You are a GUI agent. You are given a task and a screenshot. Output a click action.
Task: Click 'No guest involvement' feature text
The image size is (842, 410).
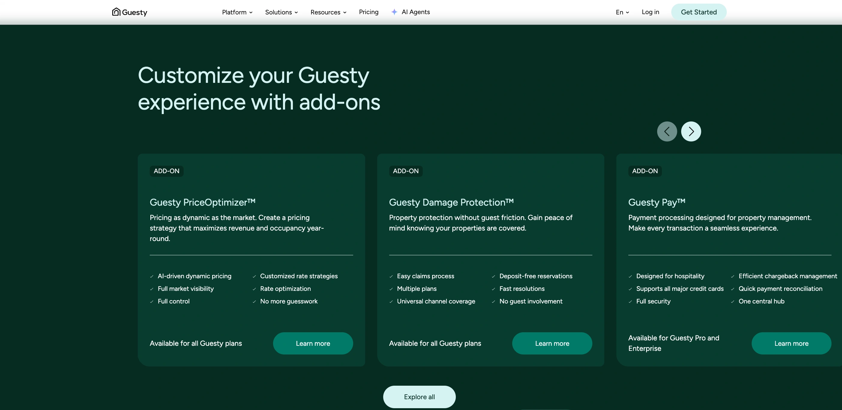(531, 301)
